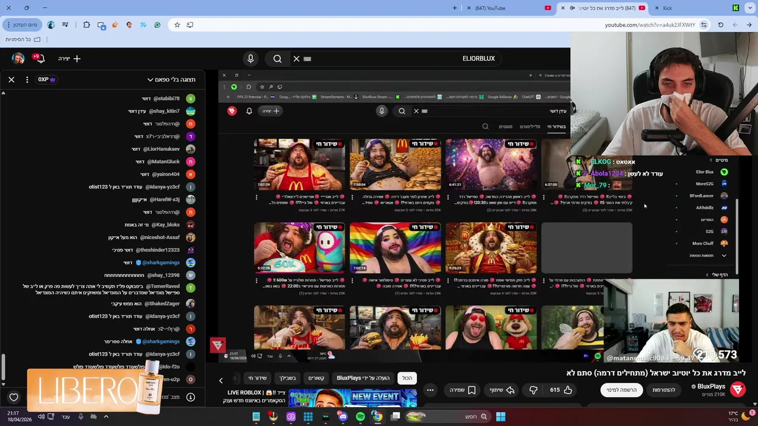Select the 'קשורים' filter chip

point(316,378)
